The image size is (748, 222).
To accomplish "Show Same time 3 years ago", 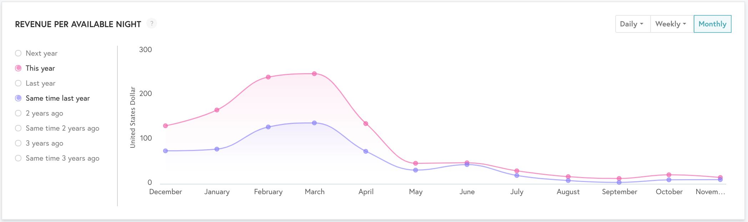I will pos(18,158).
